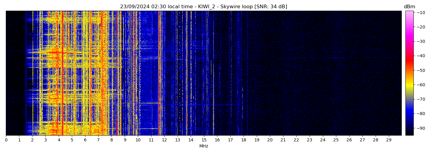Click the MHz x-axis label
430x153 pixels.
click(204, 146)
